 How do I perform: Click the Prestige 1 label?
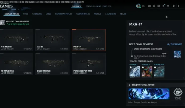pyautogui.click(x=133, y=65)
